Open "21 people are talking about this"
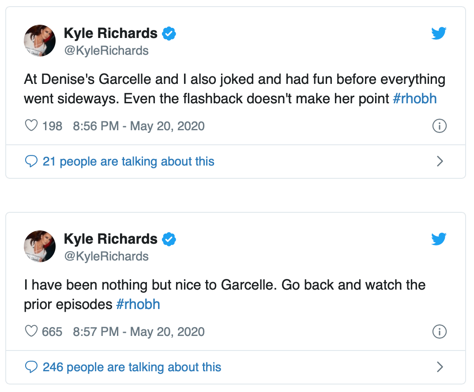Image resolution: width=474 pixels, height=392 pixels. click(128, 162)
